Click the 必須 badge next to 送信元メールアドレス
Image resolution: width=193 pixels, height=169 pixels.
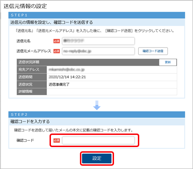click(57, 51)
